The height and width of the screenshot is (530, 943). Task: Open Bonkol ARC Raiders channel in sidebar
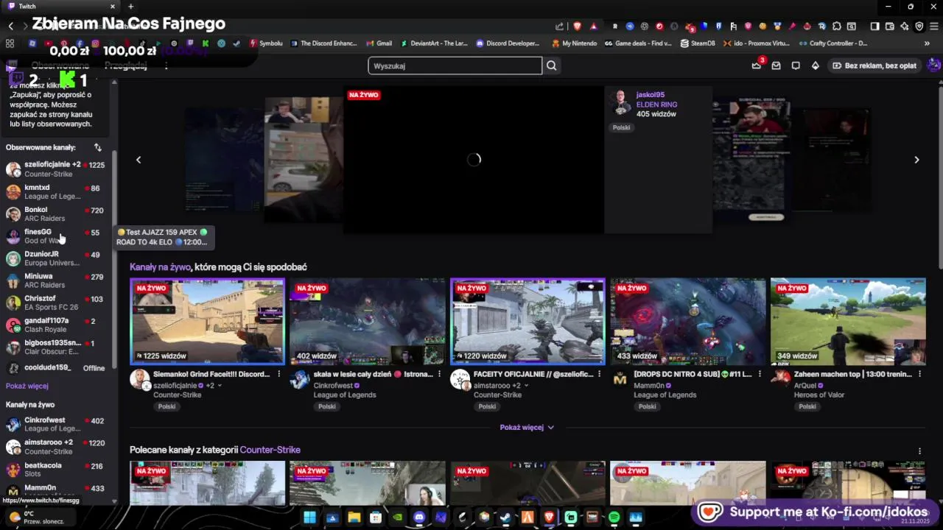pos(55,213)
